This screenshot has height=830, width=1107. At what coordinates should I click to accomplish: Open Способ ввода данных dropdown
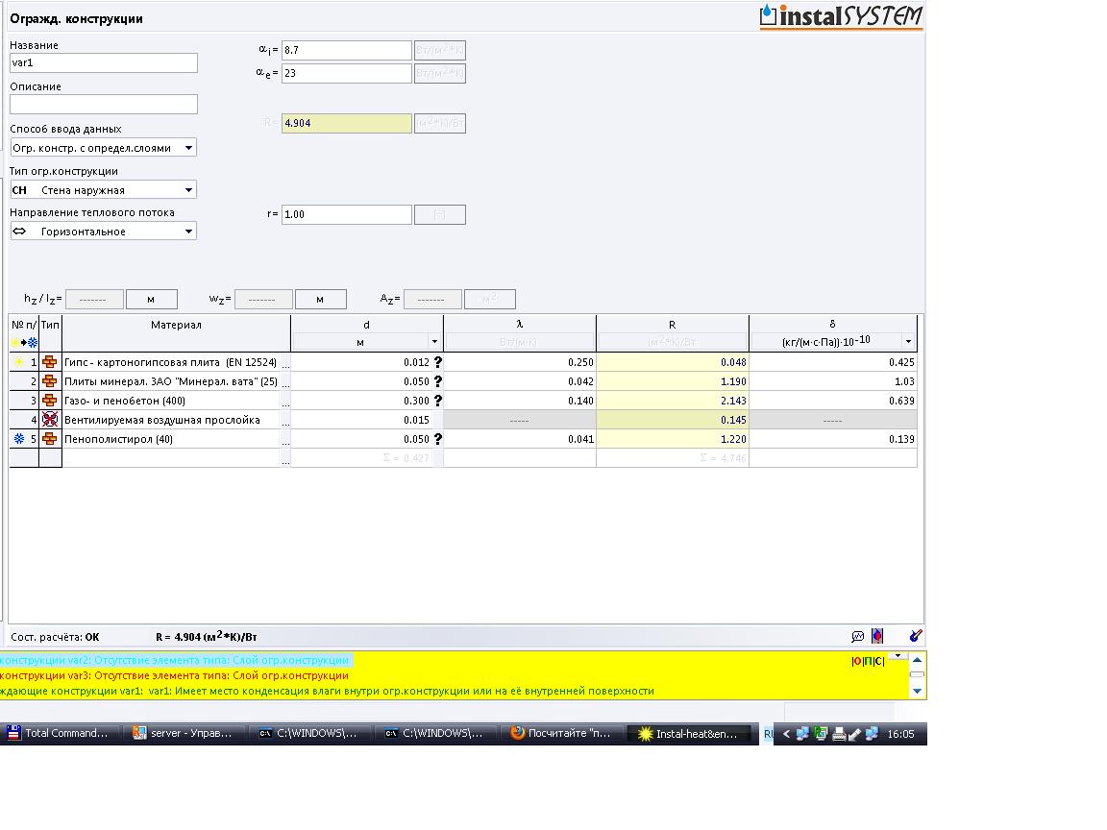(x=188, y=148)
